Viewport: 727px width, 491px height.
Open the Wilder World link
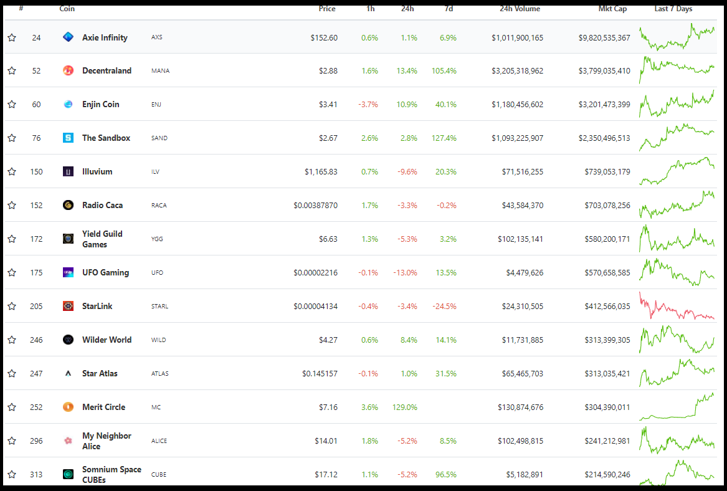click(107, 340)
